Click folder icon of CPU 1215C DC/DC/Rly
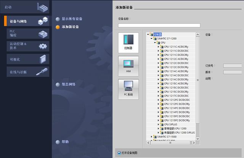 [162, 92]
